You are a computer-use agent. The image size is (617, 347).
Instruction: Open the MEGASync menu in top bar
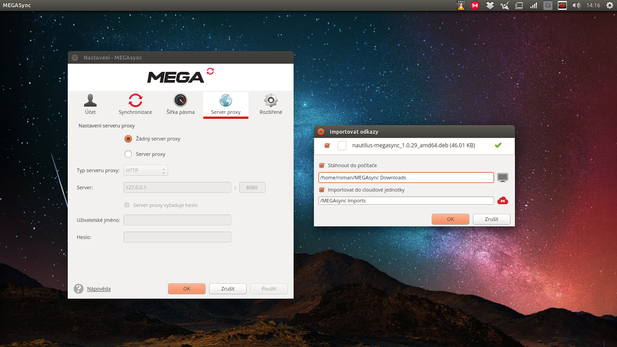click(17, 5)
